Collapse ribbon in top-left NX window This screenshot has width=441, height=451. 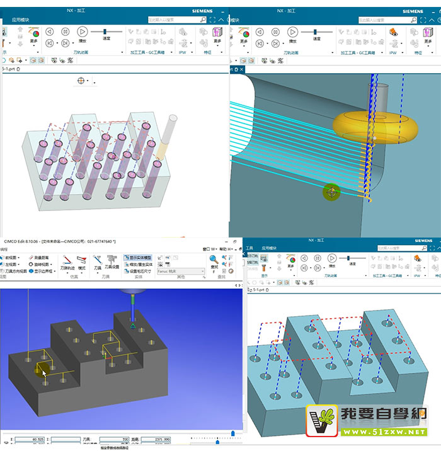point(221,20)
